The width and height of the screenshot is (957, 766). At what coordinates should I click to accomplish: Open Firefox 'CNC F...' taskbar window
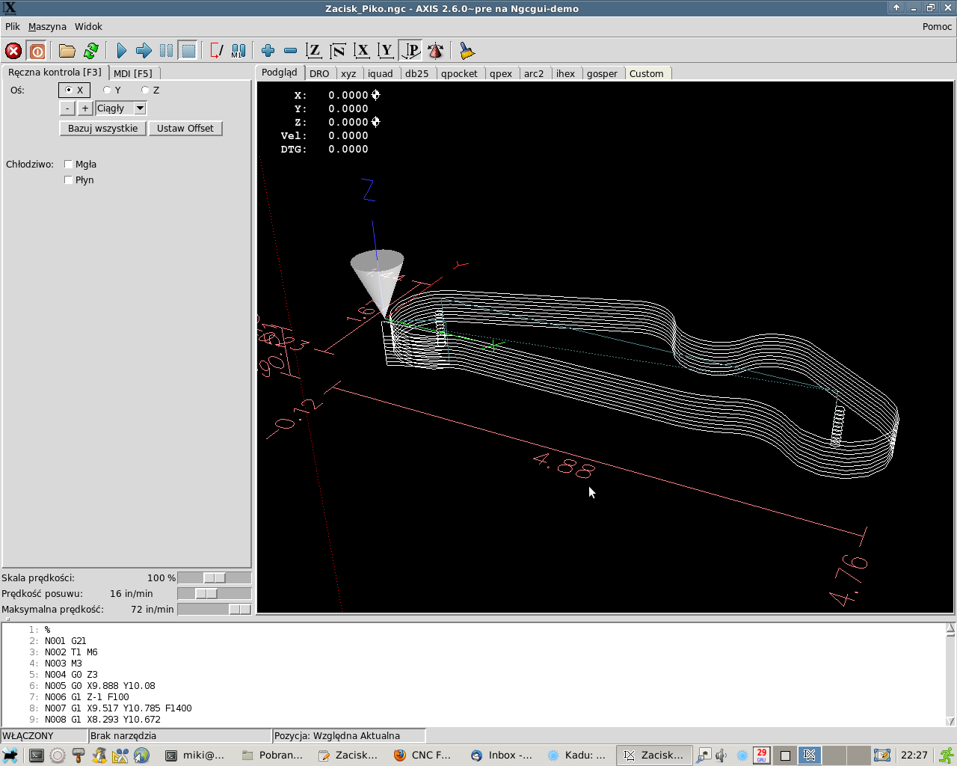(423, 756)
